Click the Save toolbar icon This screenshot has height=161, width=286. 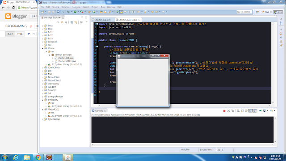tap(49, 12)
